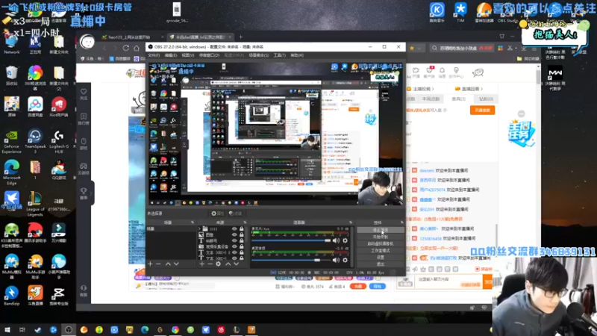Viewport: 597px width, 336px height.
Task: Enable Studio Mode button in Controls
Action: 380,251
